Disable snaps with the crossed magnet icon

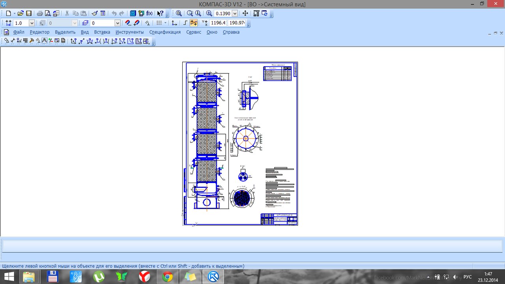[137, 23]
